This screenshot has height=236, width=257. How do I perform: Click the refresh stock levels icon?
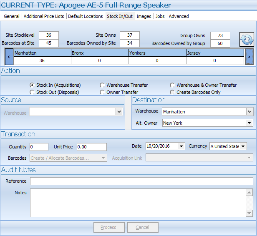coord(247,39)
